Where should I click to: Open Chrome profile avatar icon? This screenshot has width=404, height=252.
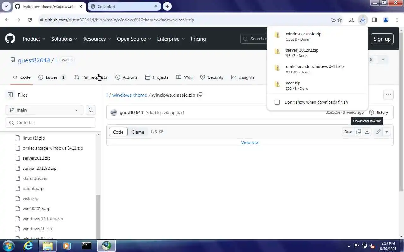pyautogui.click(x=385, y=20)
